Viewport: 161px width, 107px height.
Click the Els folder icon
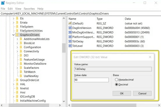coord(17,18)
